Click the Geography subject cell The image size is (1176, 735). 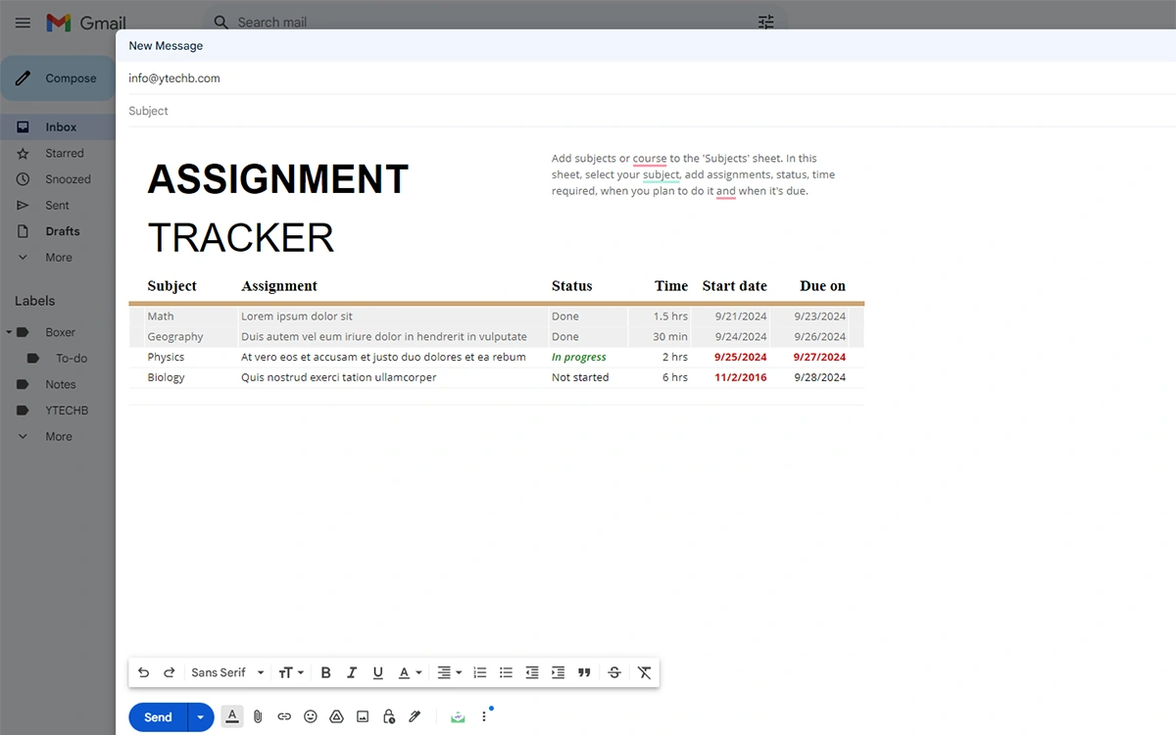pos(175,337)
